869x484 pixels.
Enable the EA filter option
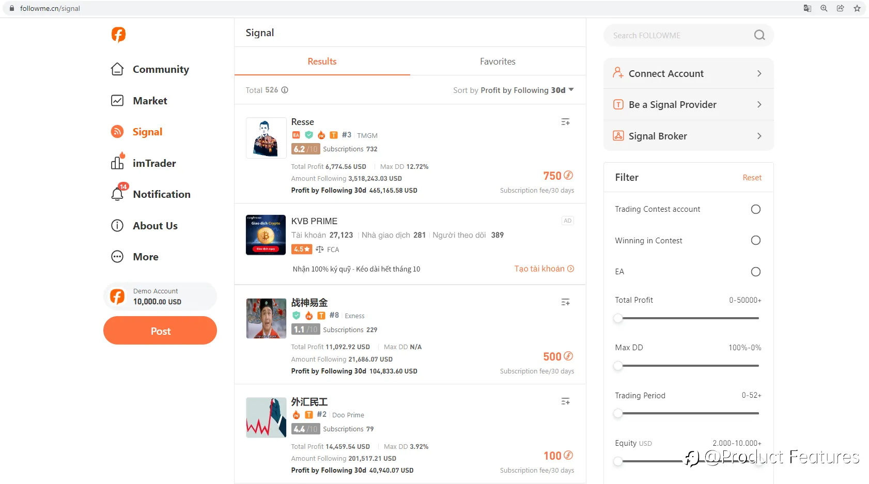[756, 272]
